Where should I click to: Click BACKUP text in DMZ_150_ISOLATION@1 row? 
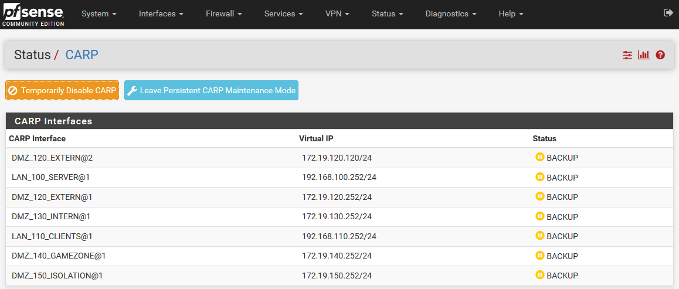(x=562, y=276)
